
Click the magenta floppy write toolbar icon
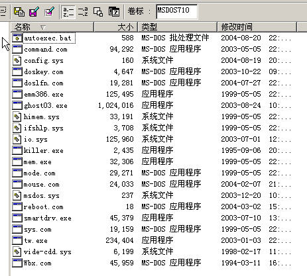pos(34,11)
